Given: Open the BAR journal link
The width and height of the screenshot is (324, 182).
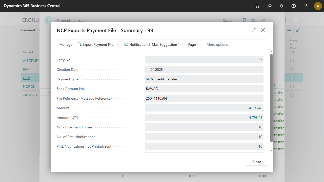Looking at the screenshot, I should [x=26, y=69].
